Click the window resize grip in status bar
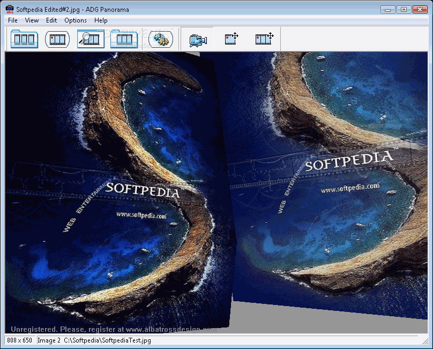 [x=425, y=341]
